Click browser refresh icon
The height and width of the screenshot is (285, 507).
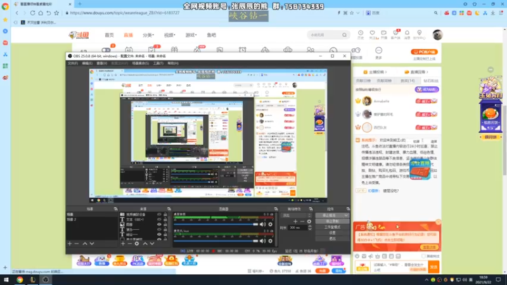[x=33, y=13]
